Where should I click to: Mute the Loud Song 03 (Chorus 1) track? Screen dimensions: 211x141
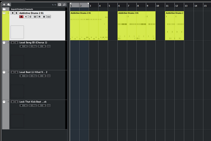click(x=12, y=43)
